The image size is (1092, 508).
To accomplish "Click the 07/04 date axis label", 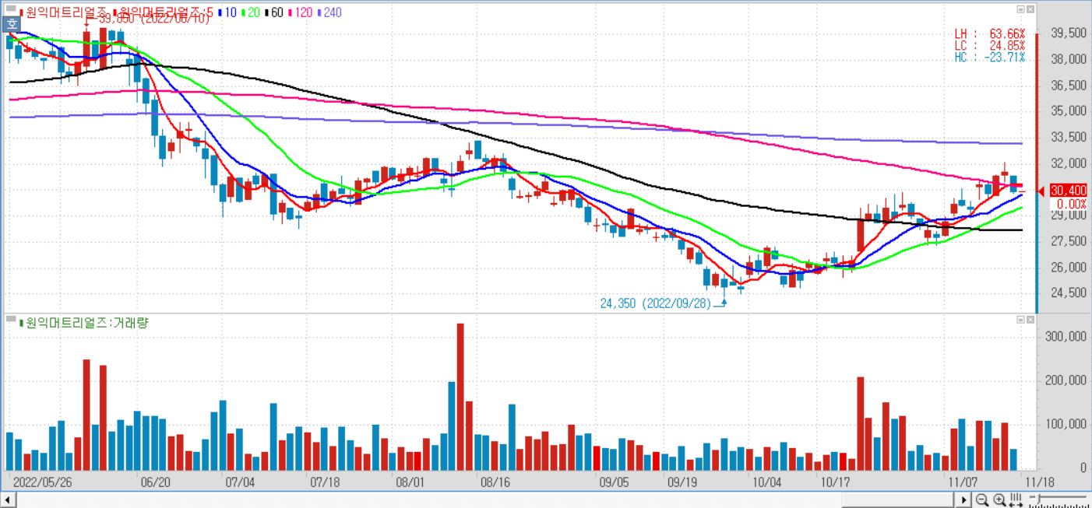I will [x=240, y=482].
